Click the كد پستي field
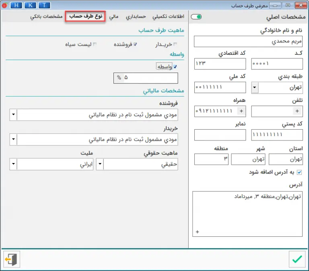 click(x=277, y=135)
